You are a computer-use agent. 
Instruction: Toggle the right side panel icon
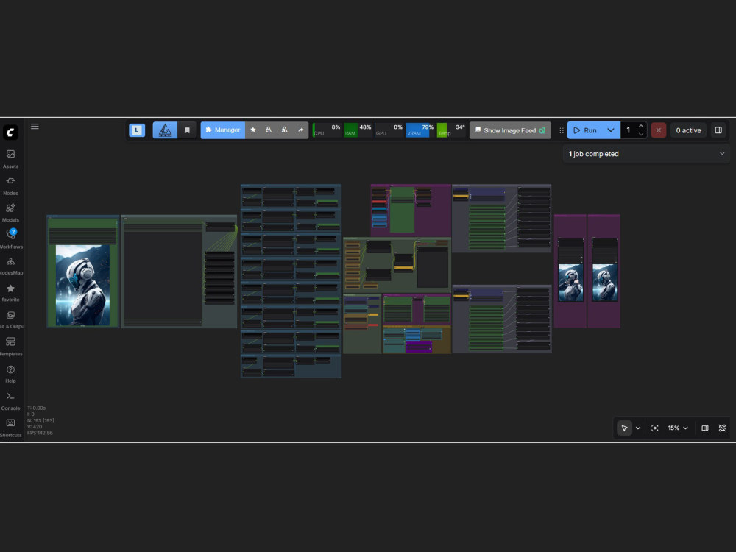718,130
